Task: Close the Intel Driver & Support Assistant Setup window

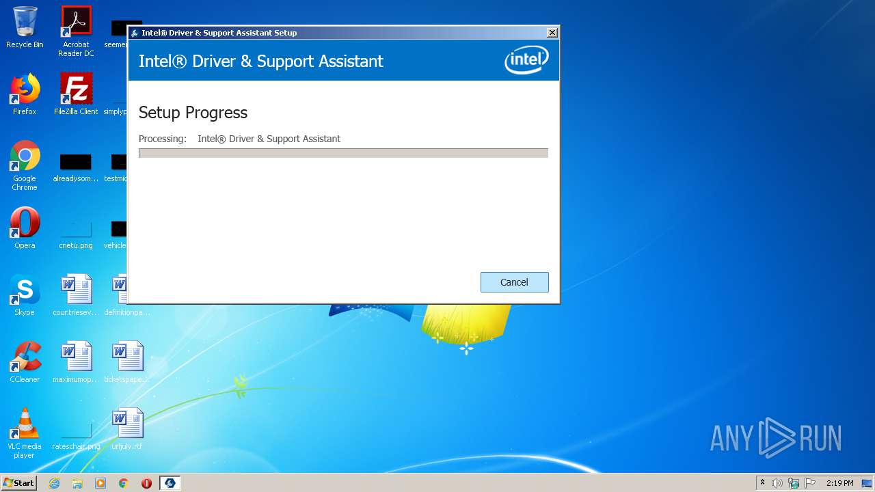Action: (552, 33)
